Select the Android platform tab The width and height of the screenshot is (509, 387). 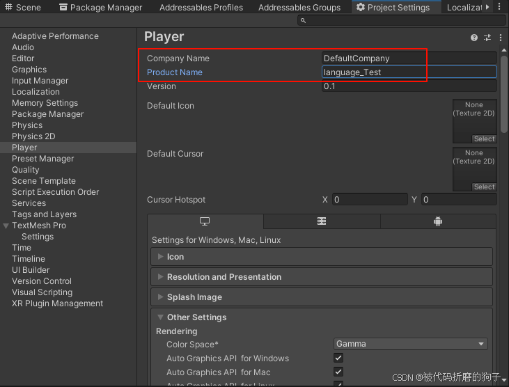tap(438, 221)
